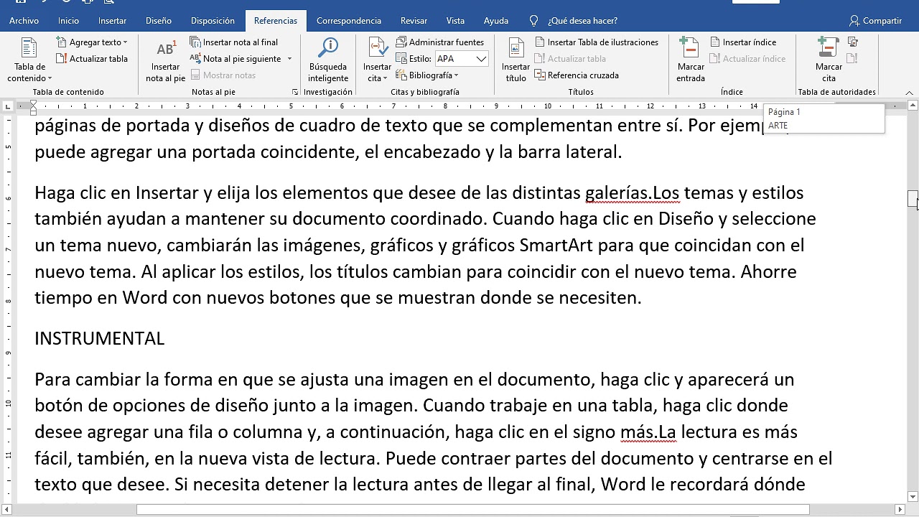Open the Tabla de contenido gallery
This screenshot has width=919, height=517.
(x=29, y=59)
